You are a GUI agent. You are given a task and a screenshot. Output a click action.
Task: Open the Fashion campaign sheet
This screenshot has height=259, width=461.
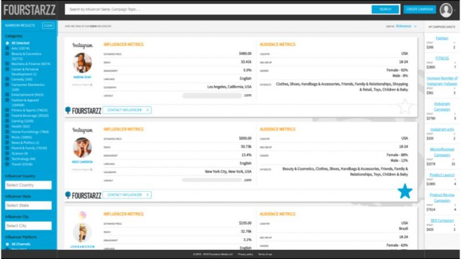click(442, 38)
